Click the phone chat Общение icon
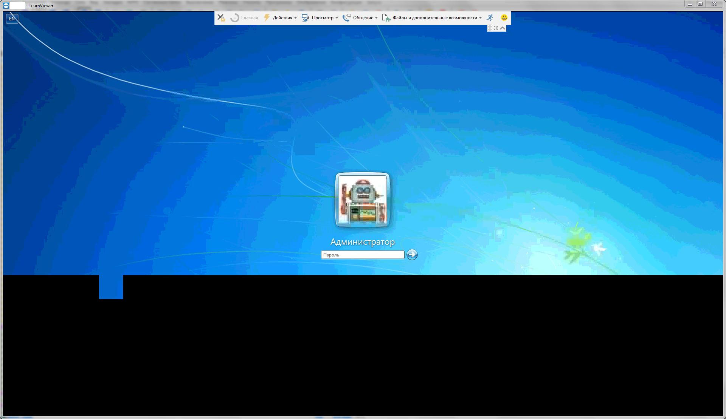 tap(346, 18)
